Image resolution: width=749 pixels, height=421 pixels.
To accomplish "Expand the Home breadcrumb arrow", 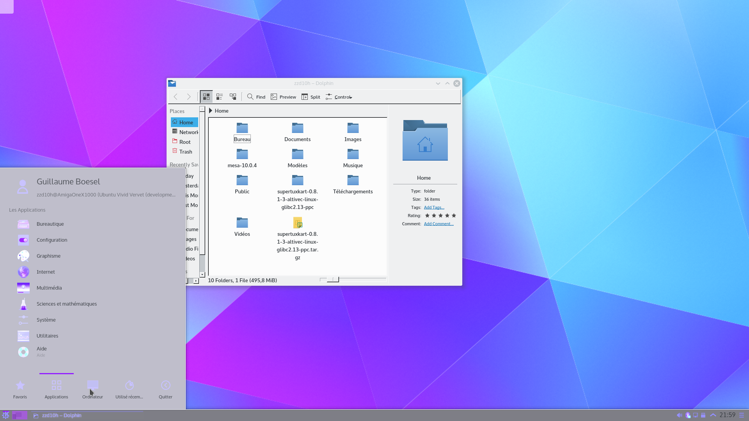I will tap(211, 111).
